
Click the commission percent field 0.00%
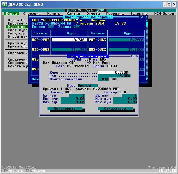[114, 76]
